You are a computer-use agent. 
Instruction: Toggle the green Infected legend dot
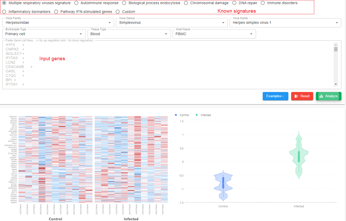pos(197,115)
